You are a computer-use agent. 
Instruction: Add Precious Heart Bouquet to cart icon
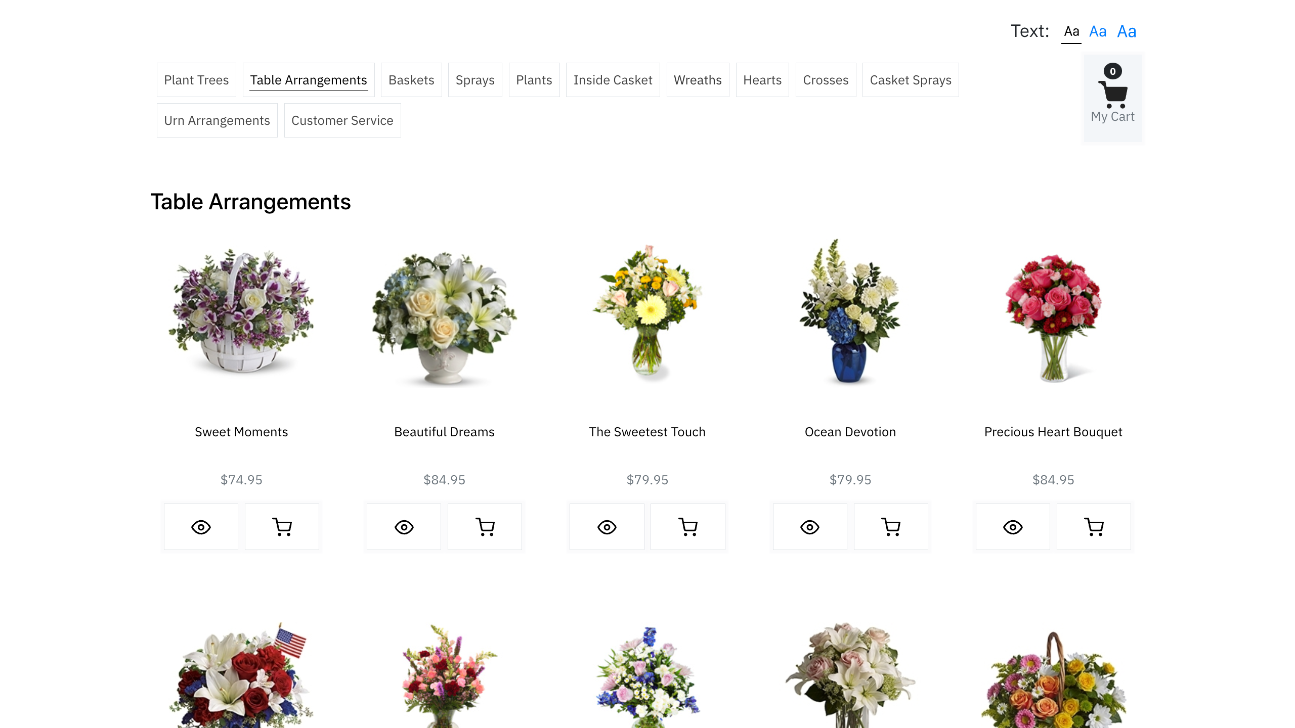click(1094, 527)
